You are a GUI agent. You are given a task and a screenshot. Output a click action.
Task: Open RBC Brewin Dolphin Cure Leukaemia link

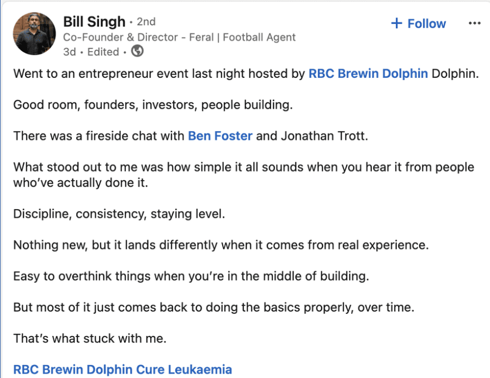click(x=122, y=370)
